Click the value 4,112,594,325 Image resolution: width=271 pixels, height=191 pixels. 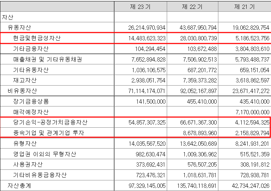252,123
